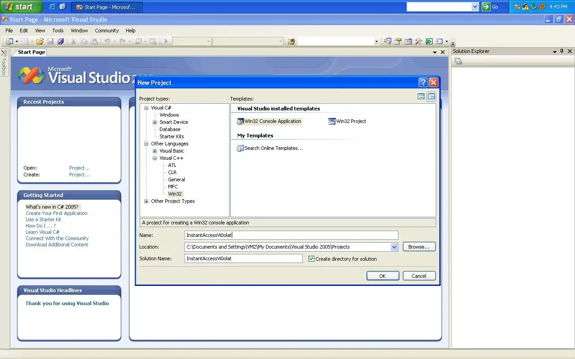Click the Redo toolbar icon
575x359 pixels.
click(122, 41)
